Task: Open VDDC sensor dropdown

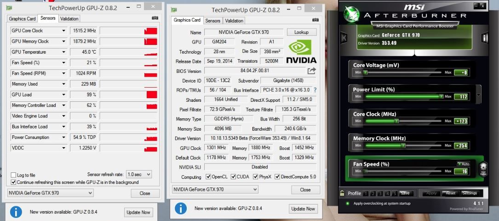Action: [63, 148]
